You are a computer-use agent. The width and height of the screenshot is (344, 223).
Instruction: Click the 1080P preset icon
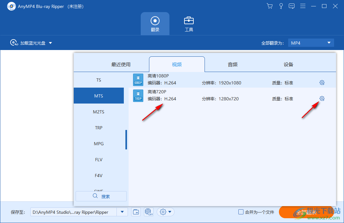pyautogui.click(x=138, y=80)
